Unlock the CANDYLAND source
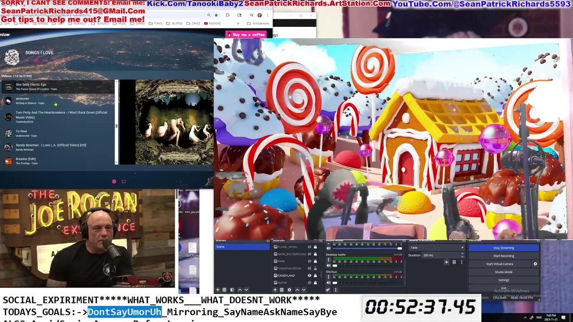The height and width of the screenshot is (322, 573). pos(315,275)
